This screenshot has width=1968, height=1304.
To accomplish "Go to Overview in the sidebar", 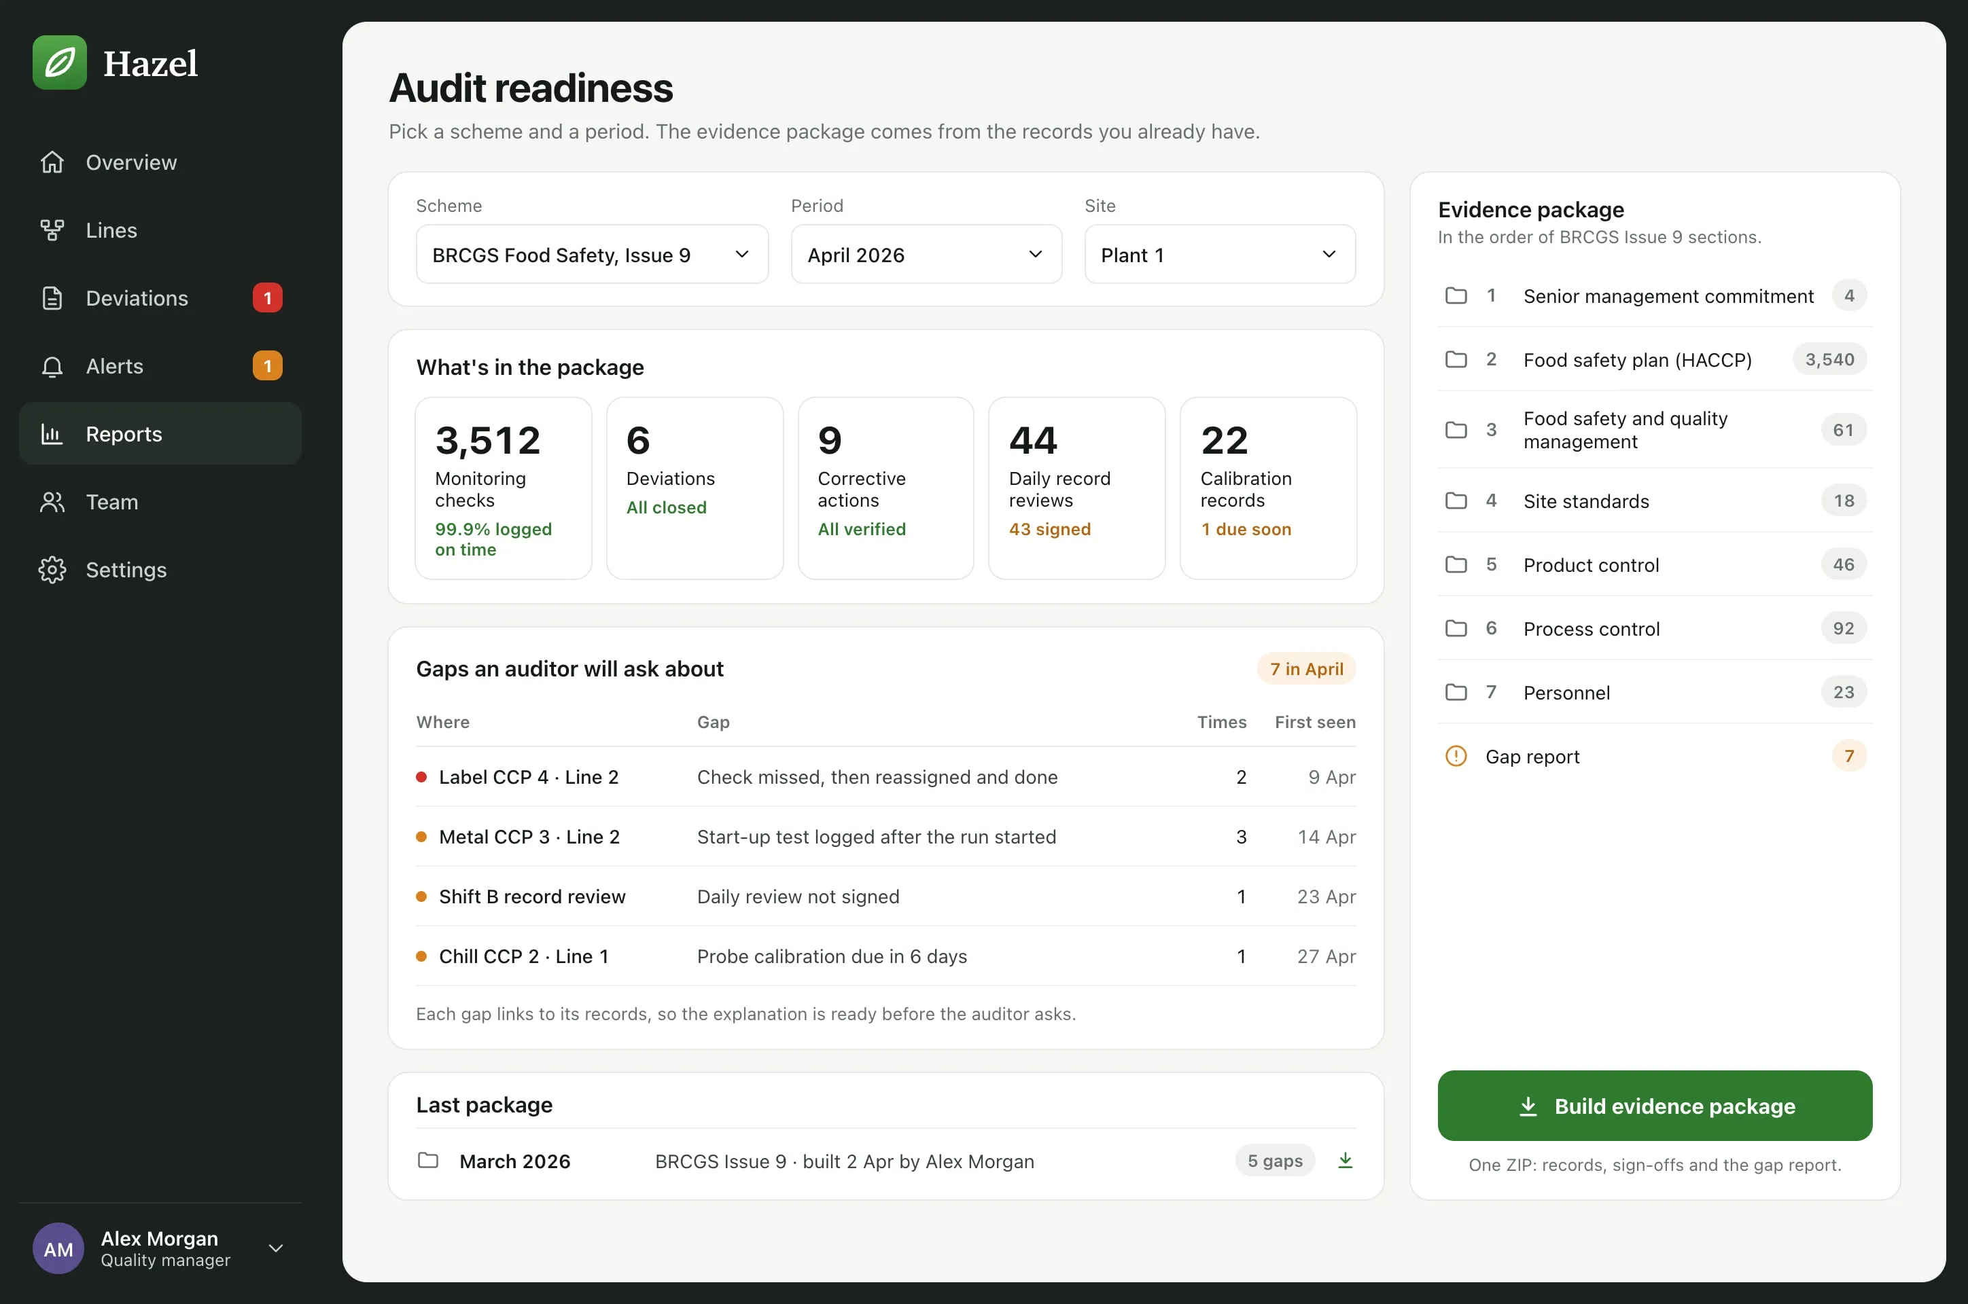I will click(160, 162).
